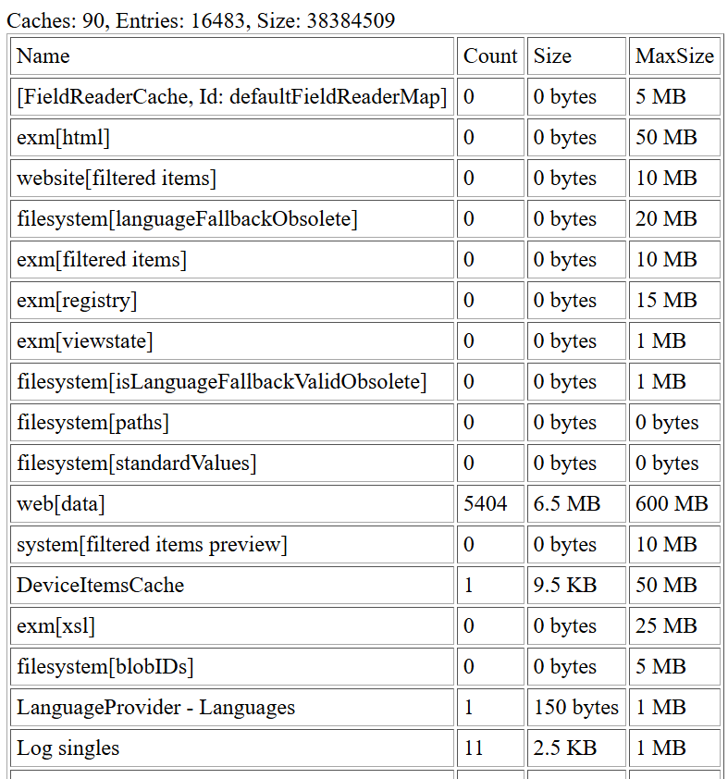Select the exm[html] cache name cell

232,138
